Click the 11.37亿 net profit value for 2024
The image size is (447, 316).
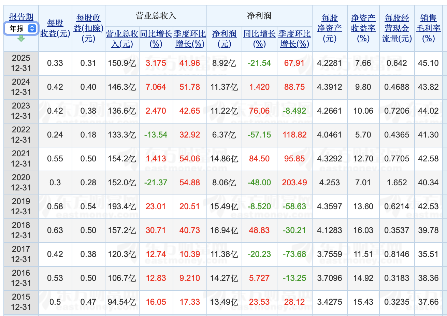coord(224,87)
